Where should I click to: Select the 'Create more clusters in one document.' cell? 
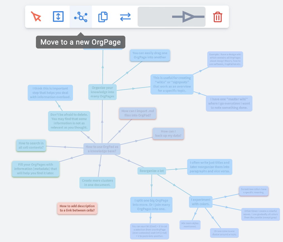[97, 183]
